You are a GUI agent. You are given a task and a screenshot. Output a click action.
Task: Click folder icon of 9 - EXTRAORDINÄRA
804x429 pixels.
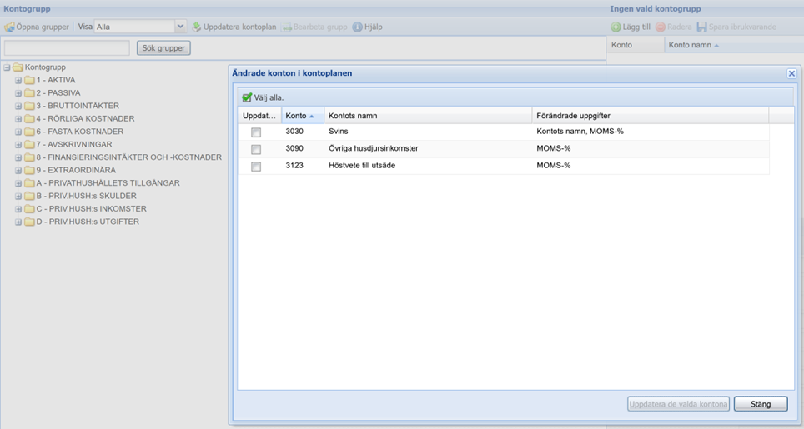click(x=29, y=170)
